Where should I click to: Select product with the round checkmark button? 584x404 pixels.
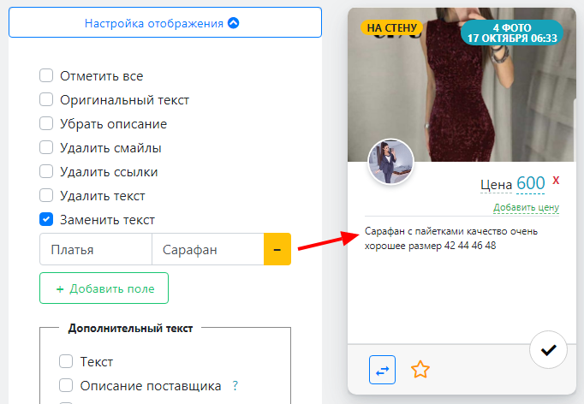pos(549,350)
